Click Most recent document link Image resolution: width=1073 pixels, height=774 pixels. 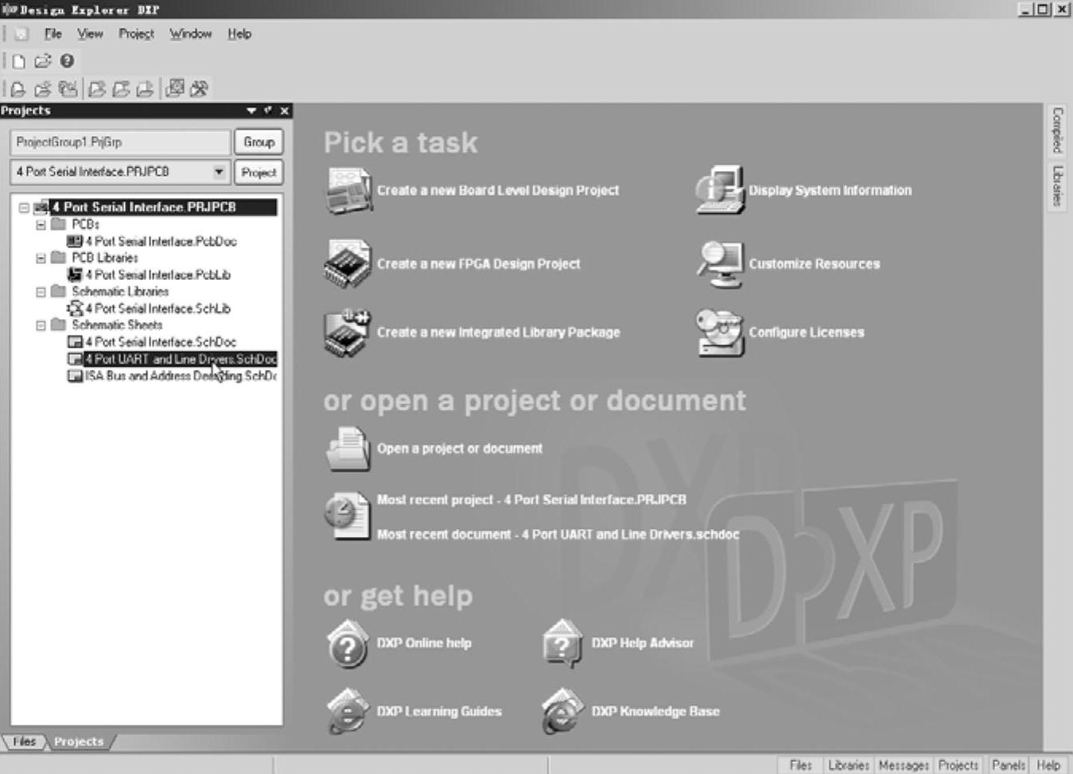[558, 535]
